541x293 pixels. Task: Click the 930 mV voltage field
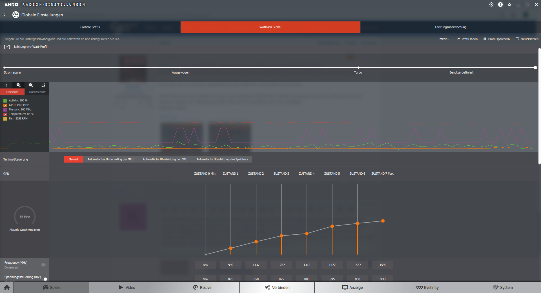tap(383, 278)
